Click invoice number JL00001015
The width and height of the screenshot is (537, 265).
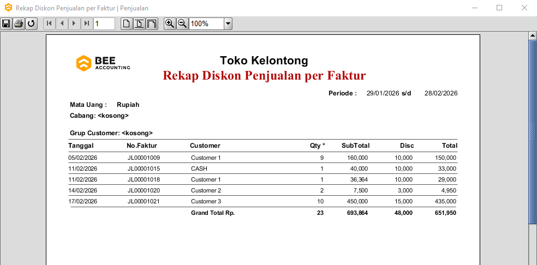click(144, 168)
